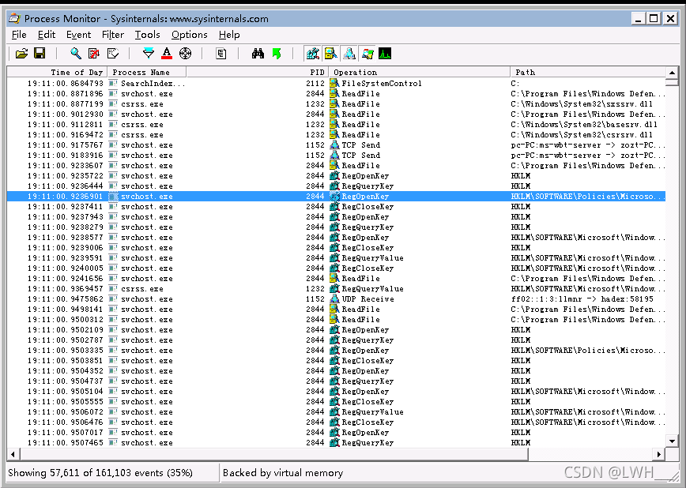This screenshot has width=686, height=488.
Task: Select the TCP Send event at 19:11:00.9175767
Action: pos(336,145)
